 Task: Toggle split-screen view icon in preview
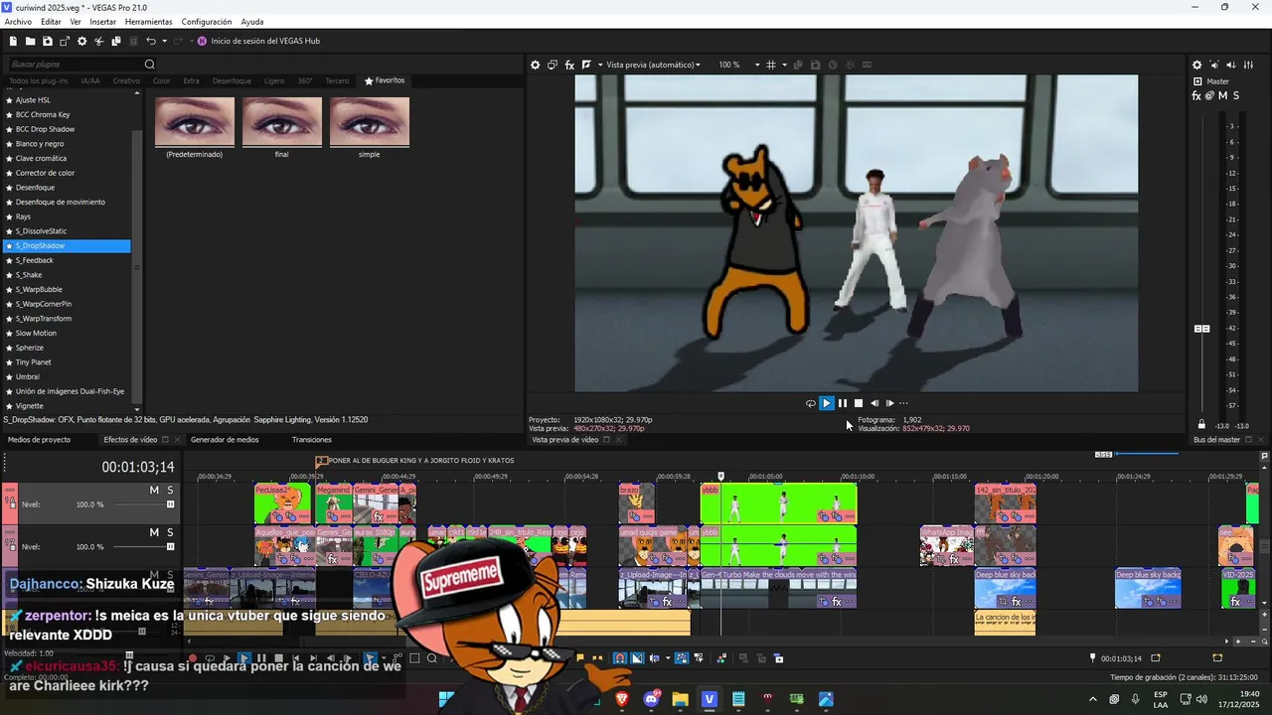coord(586,65)
